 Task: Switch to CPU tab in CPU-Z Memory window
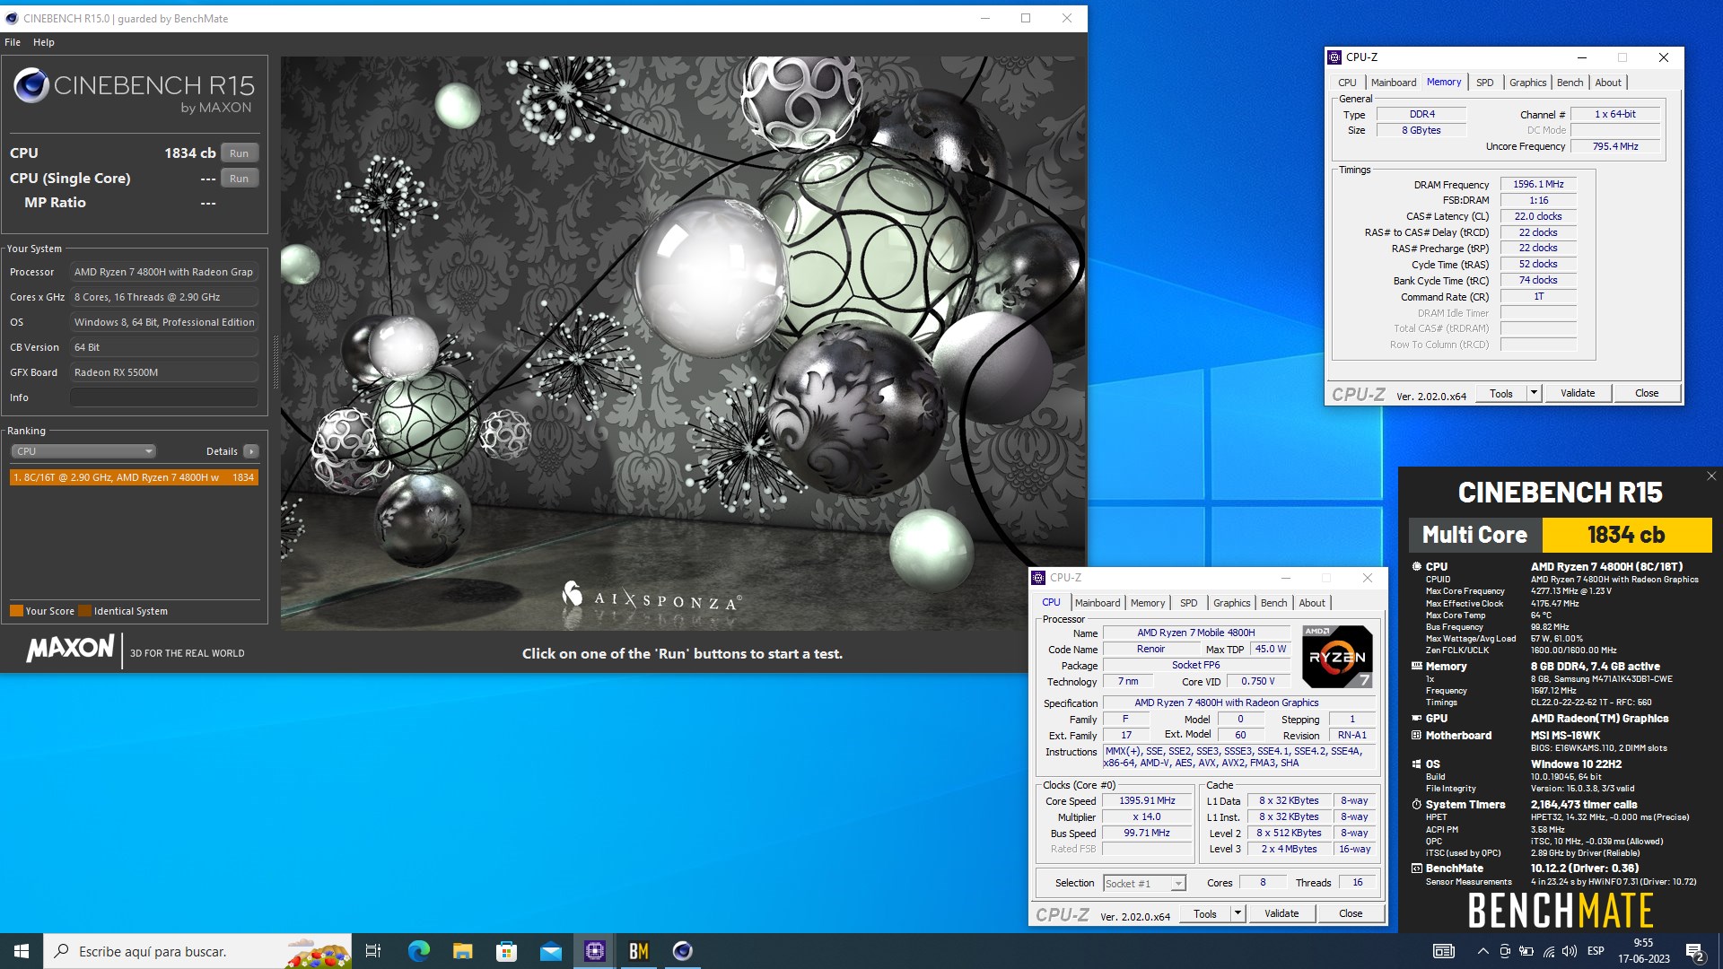(1347, 83)
